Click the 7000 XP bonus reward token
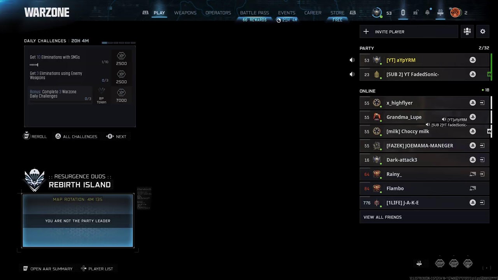This screenshot has height=280, width=498. 121,95
